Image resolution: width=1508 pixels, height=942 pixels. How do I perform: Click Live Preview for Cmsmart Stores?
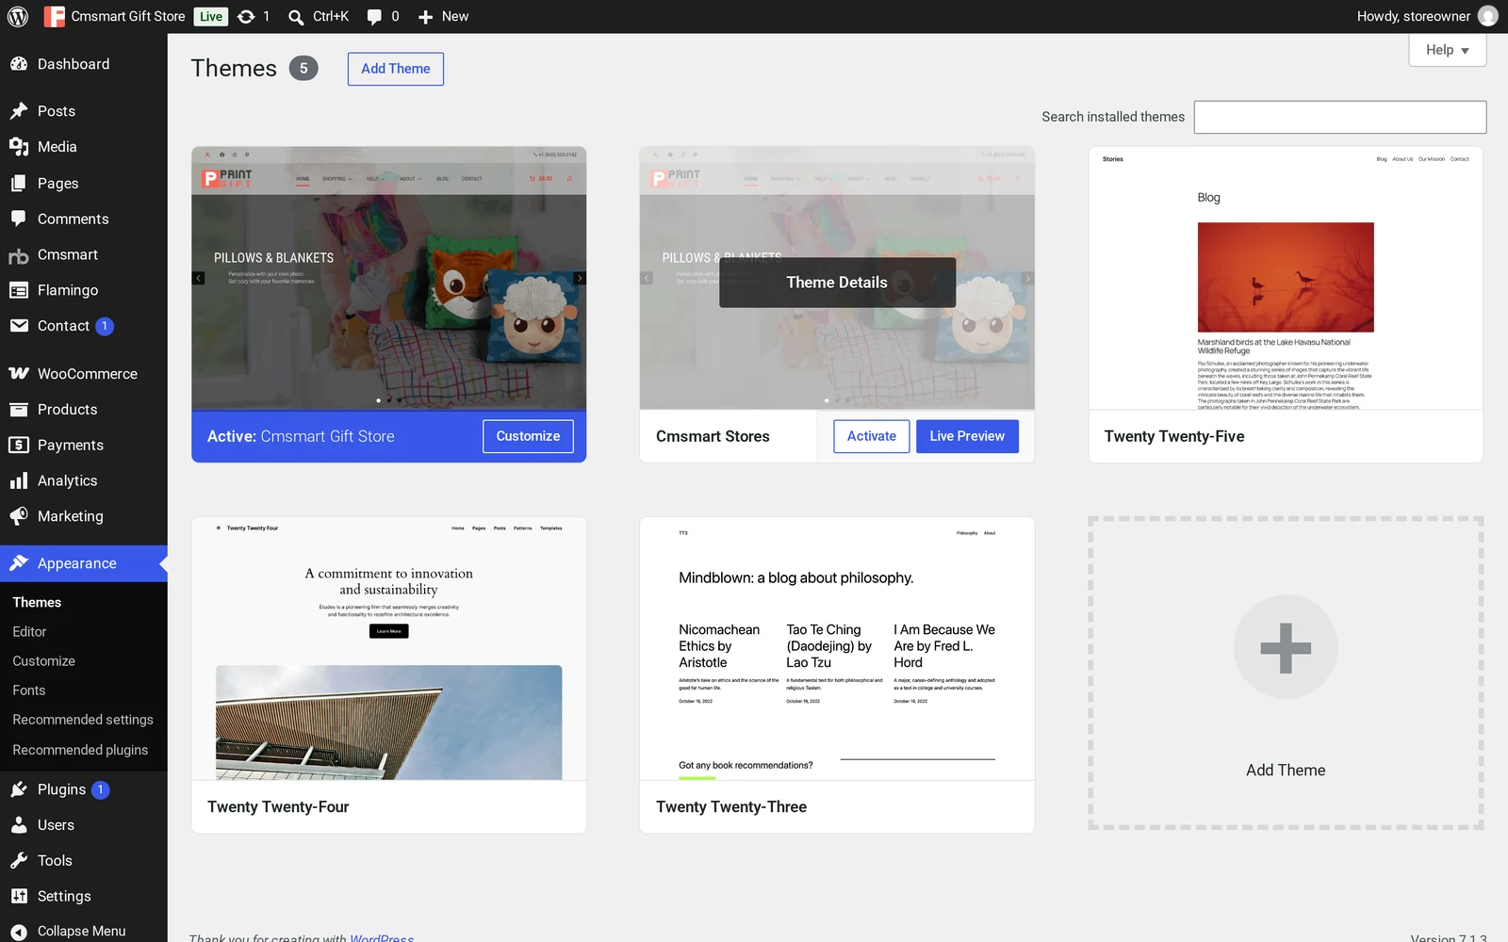967,436
